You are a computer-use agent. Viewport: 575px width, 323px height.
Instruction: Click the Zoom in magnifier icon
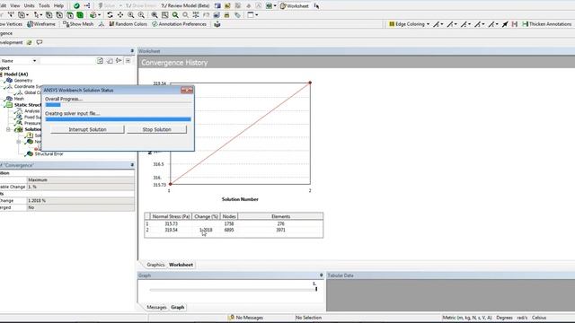click(131, 15)
